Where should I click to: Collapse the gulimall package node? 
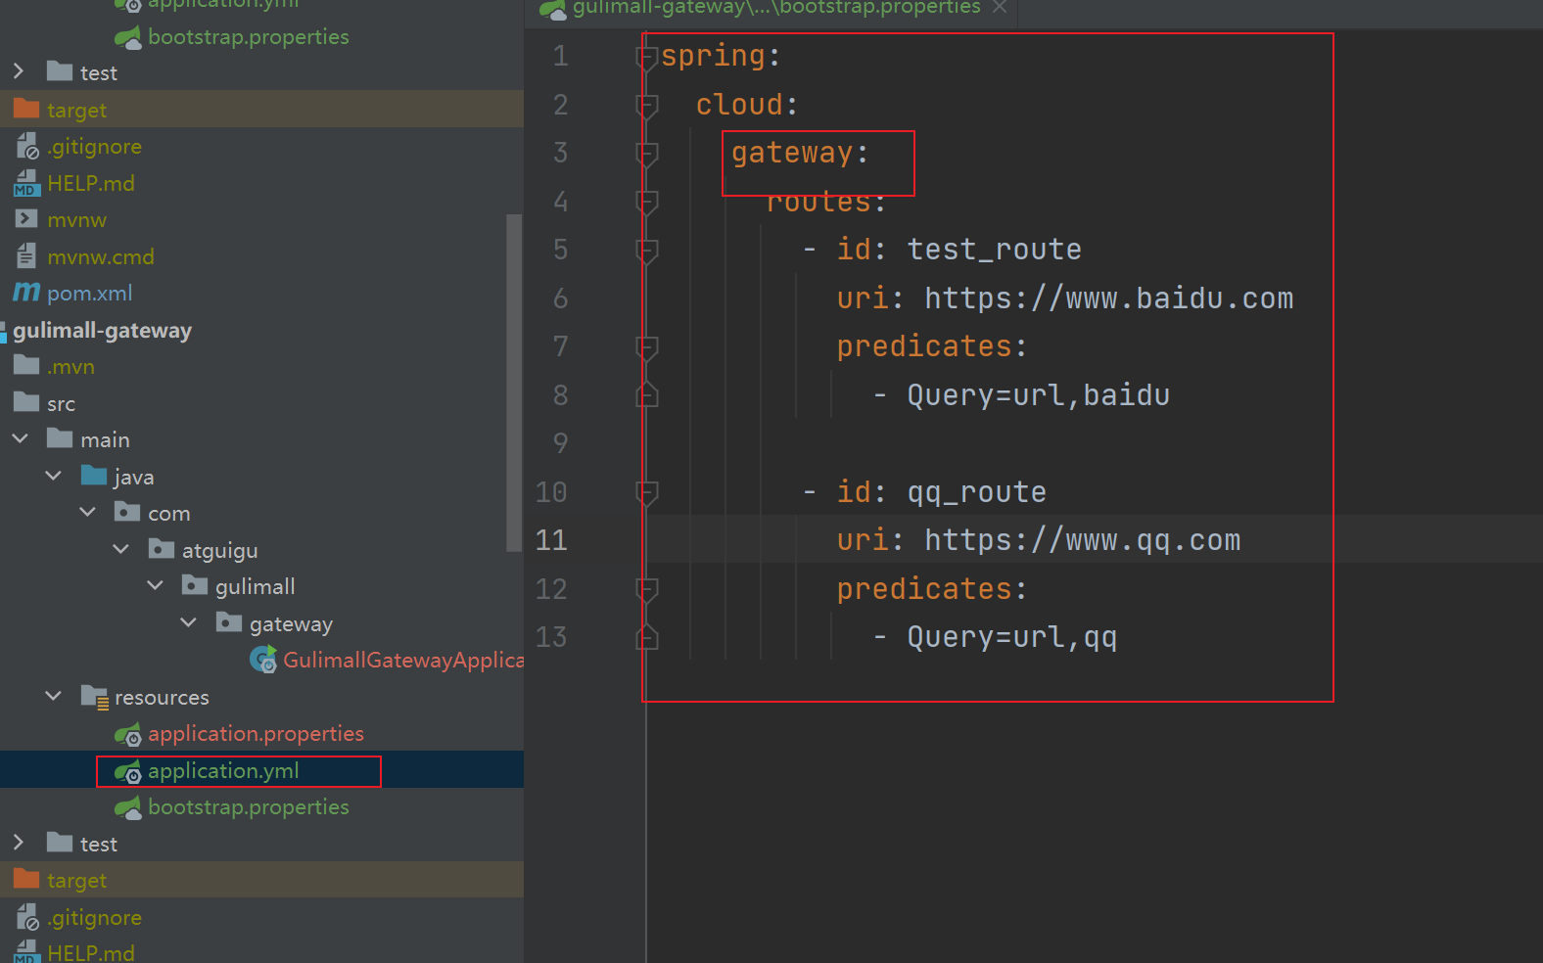point(155,585)
